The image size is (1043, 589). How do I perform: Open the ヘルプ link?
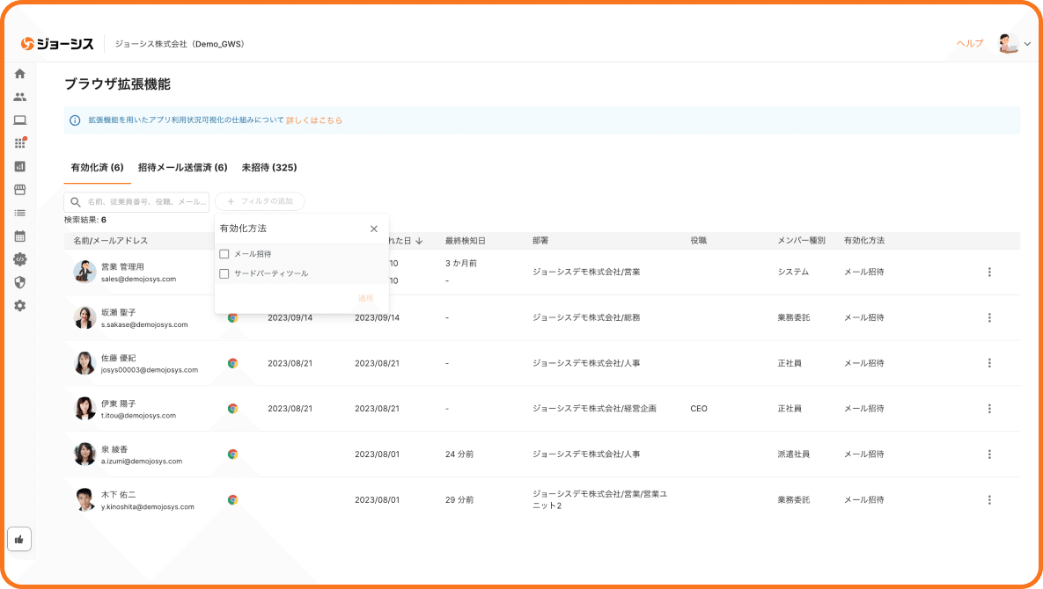[x=970, y=44]
